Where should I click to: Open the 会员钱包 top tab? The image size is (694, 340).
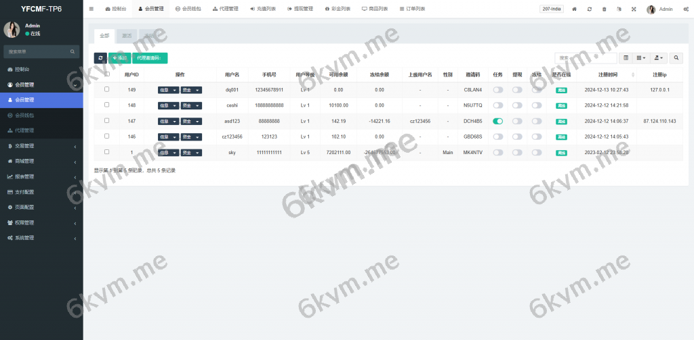tap(188, 9)
